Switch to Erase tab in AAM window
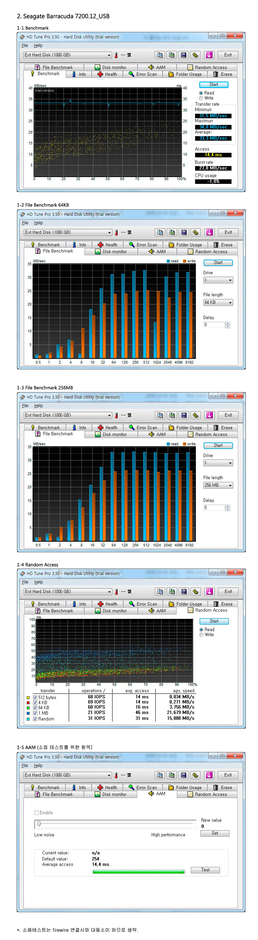 tap(222, 787)
